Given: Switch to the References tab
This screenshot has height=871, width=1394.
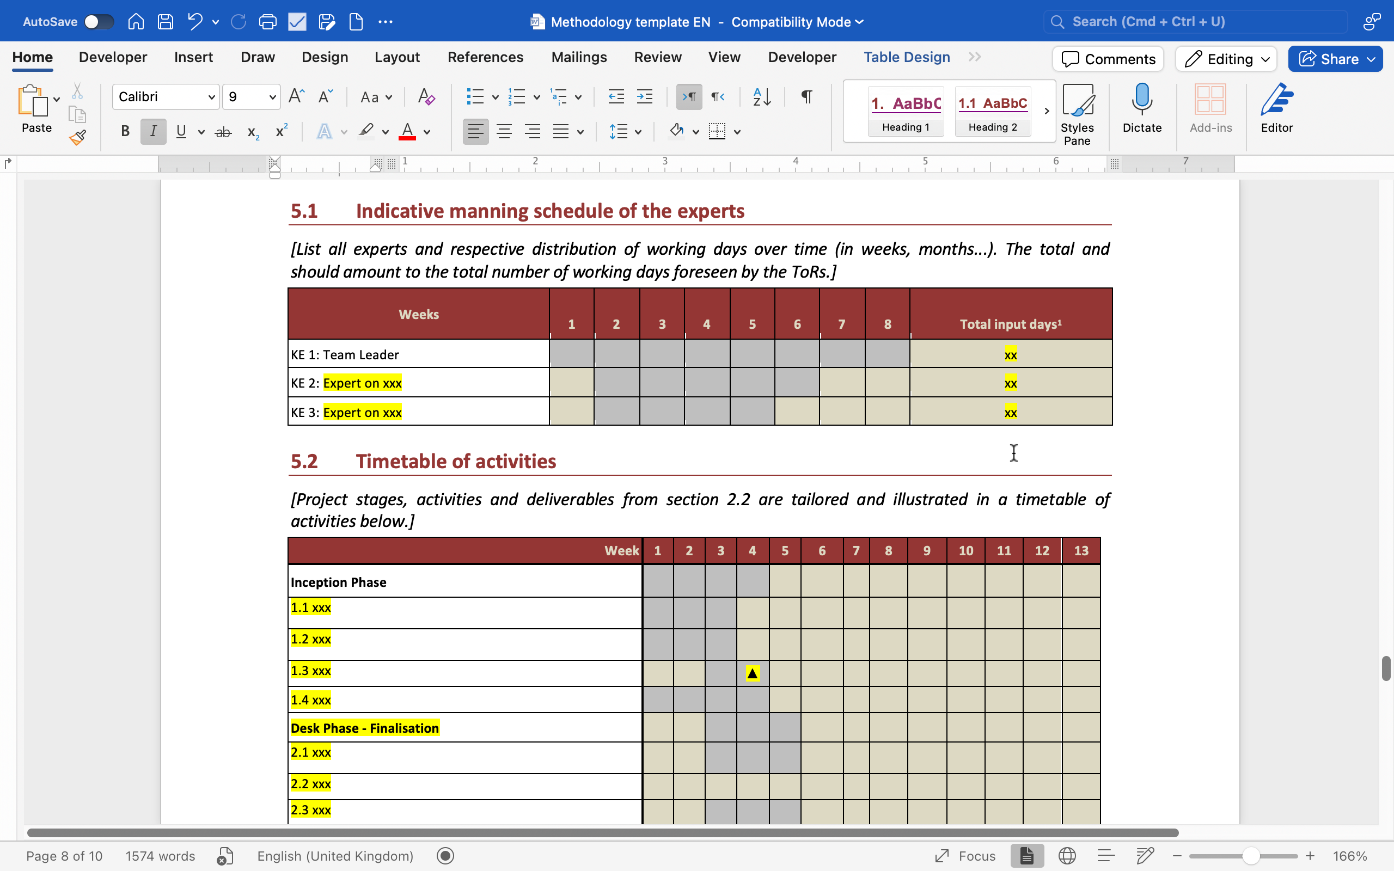Looking at the screenshot, I should point(485,57).
